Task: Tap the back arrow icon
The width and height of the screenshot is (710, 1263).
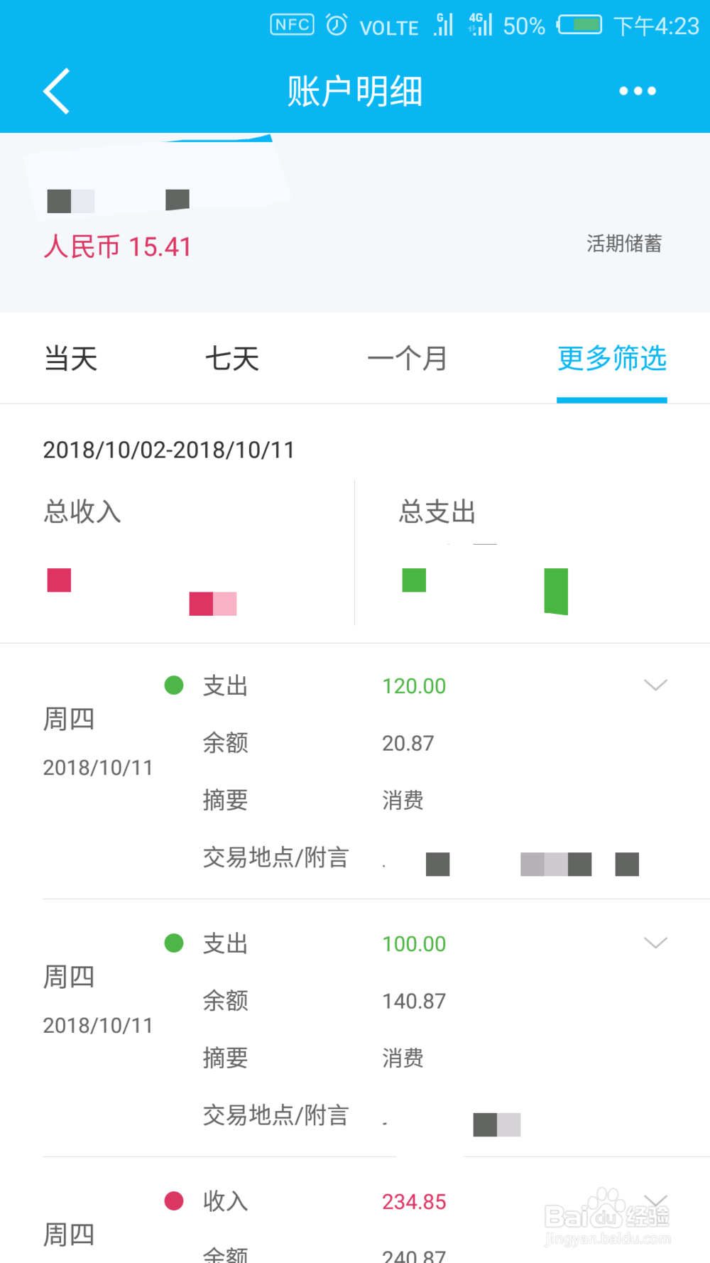Action: 57,91
